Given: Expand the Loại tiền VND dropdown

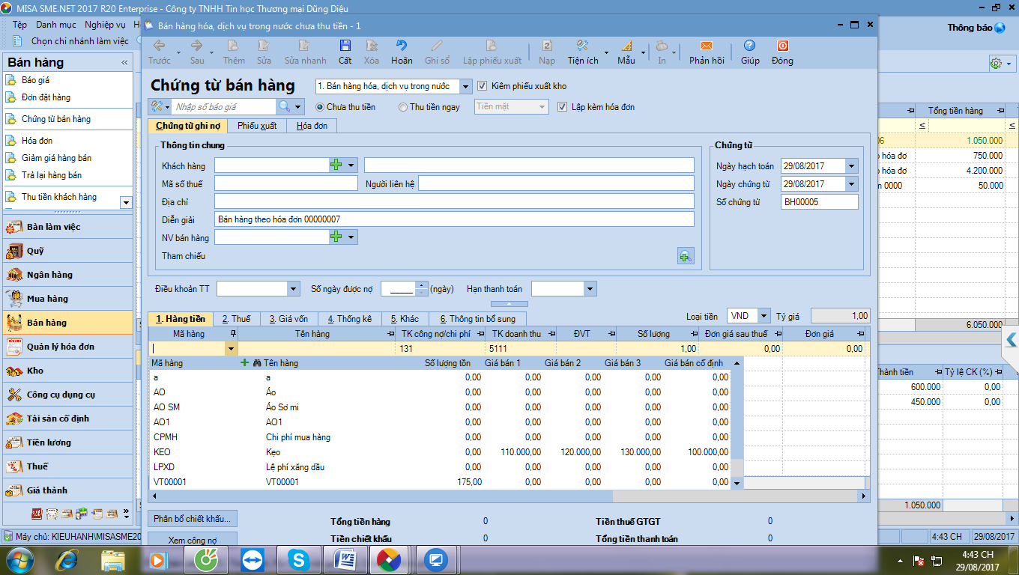Looking at the screenshot, I should (764, 316).
